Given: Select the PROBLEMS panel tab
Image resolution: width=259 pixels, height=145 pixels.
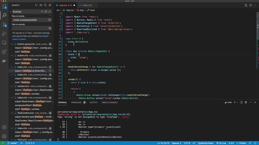Looking at the screenshot, I should (x=76, y=102).
